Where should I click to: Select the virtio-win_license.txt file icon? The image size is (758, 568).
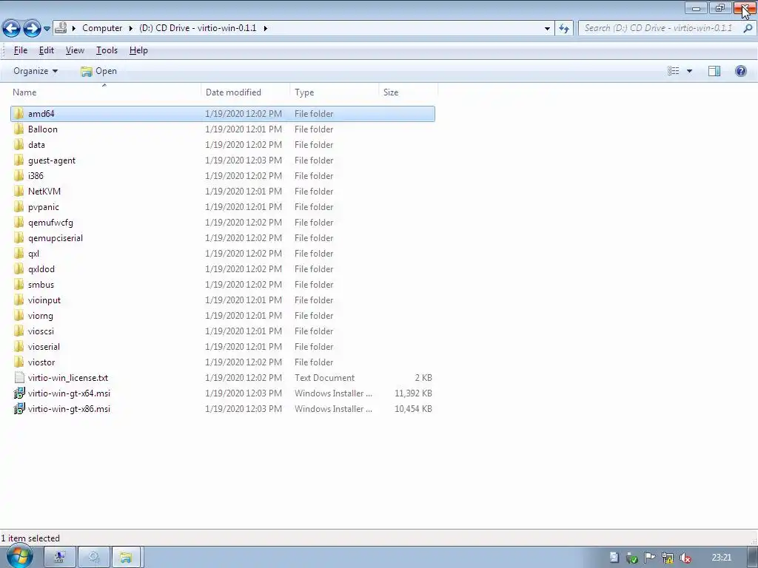point(19,378)
